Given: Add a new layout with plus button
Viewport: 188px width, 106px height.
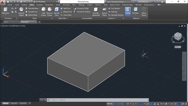Looking at the screenshot, I should point(29,103).
